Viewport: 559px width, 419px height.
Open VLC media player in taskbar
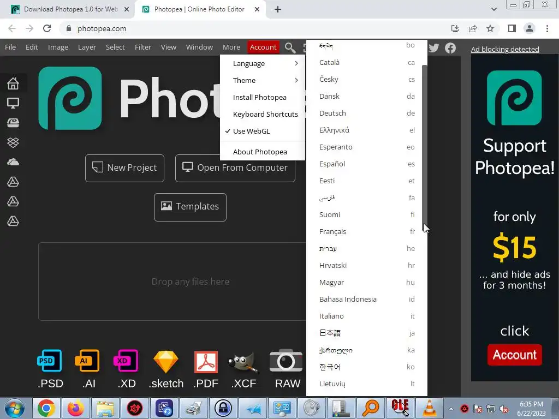(x=429, y=408)
